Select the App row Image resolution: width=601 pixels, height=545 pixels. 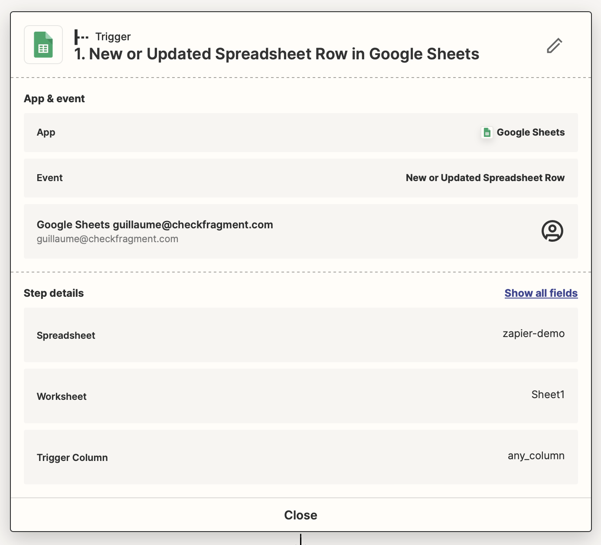click(x=301, y=133)
